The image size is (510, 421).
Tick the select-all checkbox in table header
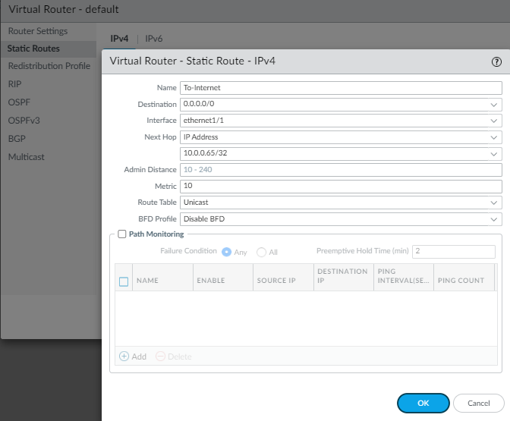(124, 281)
